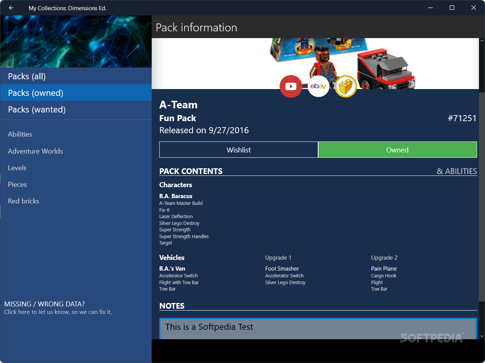Open the Abilities section
Screen dimensions: 485x363
tap(76, 134)
